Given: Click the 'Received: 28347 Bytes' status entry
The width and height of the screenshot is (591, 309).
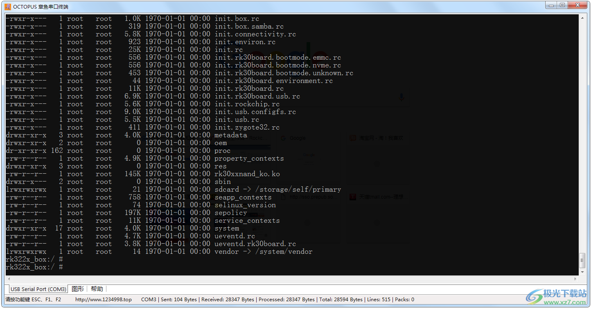Looking at the screenshot, I should coord(228,300).
